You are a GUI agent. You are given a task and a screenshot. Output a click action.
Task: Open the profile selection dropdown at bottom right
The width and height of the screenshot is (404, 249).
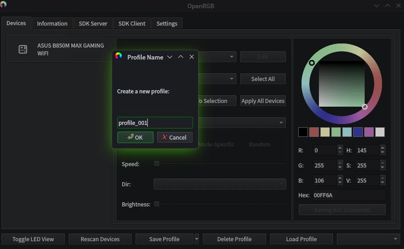[368, 239]
